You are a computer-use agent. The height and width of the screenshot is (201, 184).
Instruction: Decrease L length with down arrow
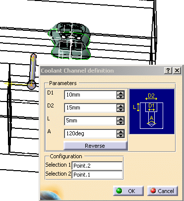(121, 123)
